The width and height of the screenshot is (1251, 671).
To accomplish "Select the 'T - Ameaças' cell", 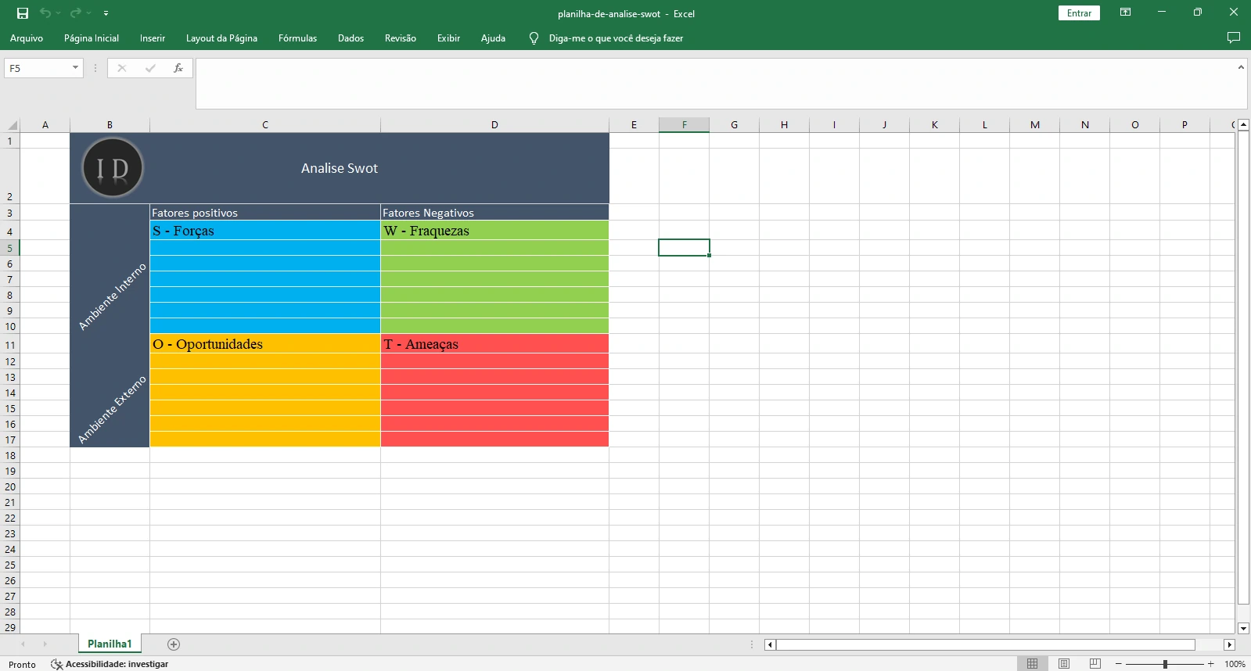I will tap(494, 343).
